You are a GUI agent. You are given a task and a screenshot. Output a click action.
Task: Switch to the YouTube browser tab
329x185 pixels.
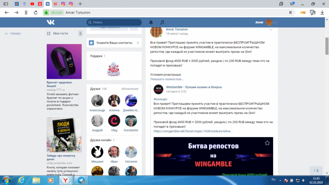click(x=32, y=4)
